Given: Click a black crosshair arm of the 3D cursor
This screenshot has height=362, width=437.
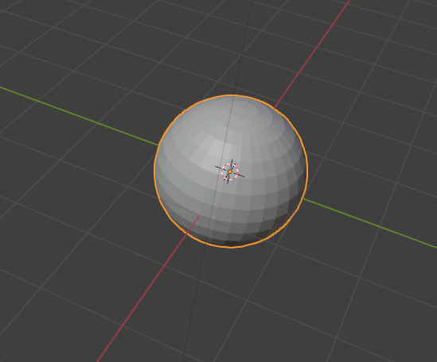Looking at the screenshot, I should [240, 175].
